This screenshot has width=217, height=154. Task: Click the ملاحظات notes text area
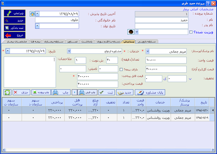coord(30,72)
